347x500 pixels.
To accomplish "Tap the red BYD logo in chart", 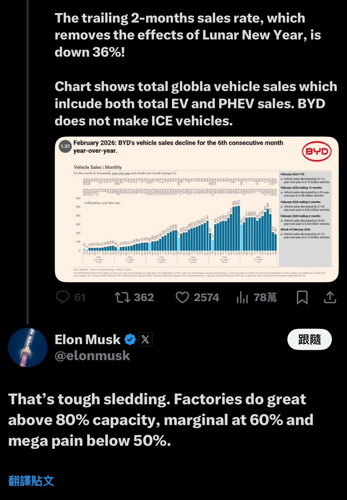I will click(316, 152).
